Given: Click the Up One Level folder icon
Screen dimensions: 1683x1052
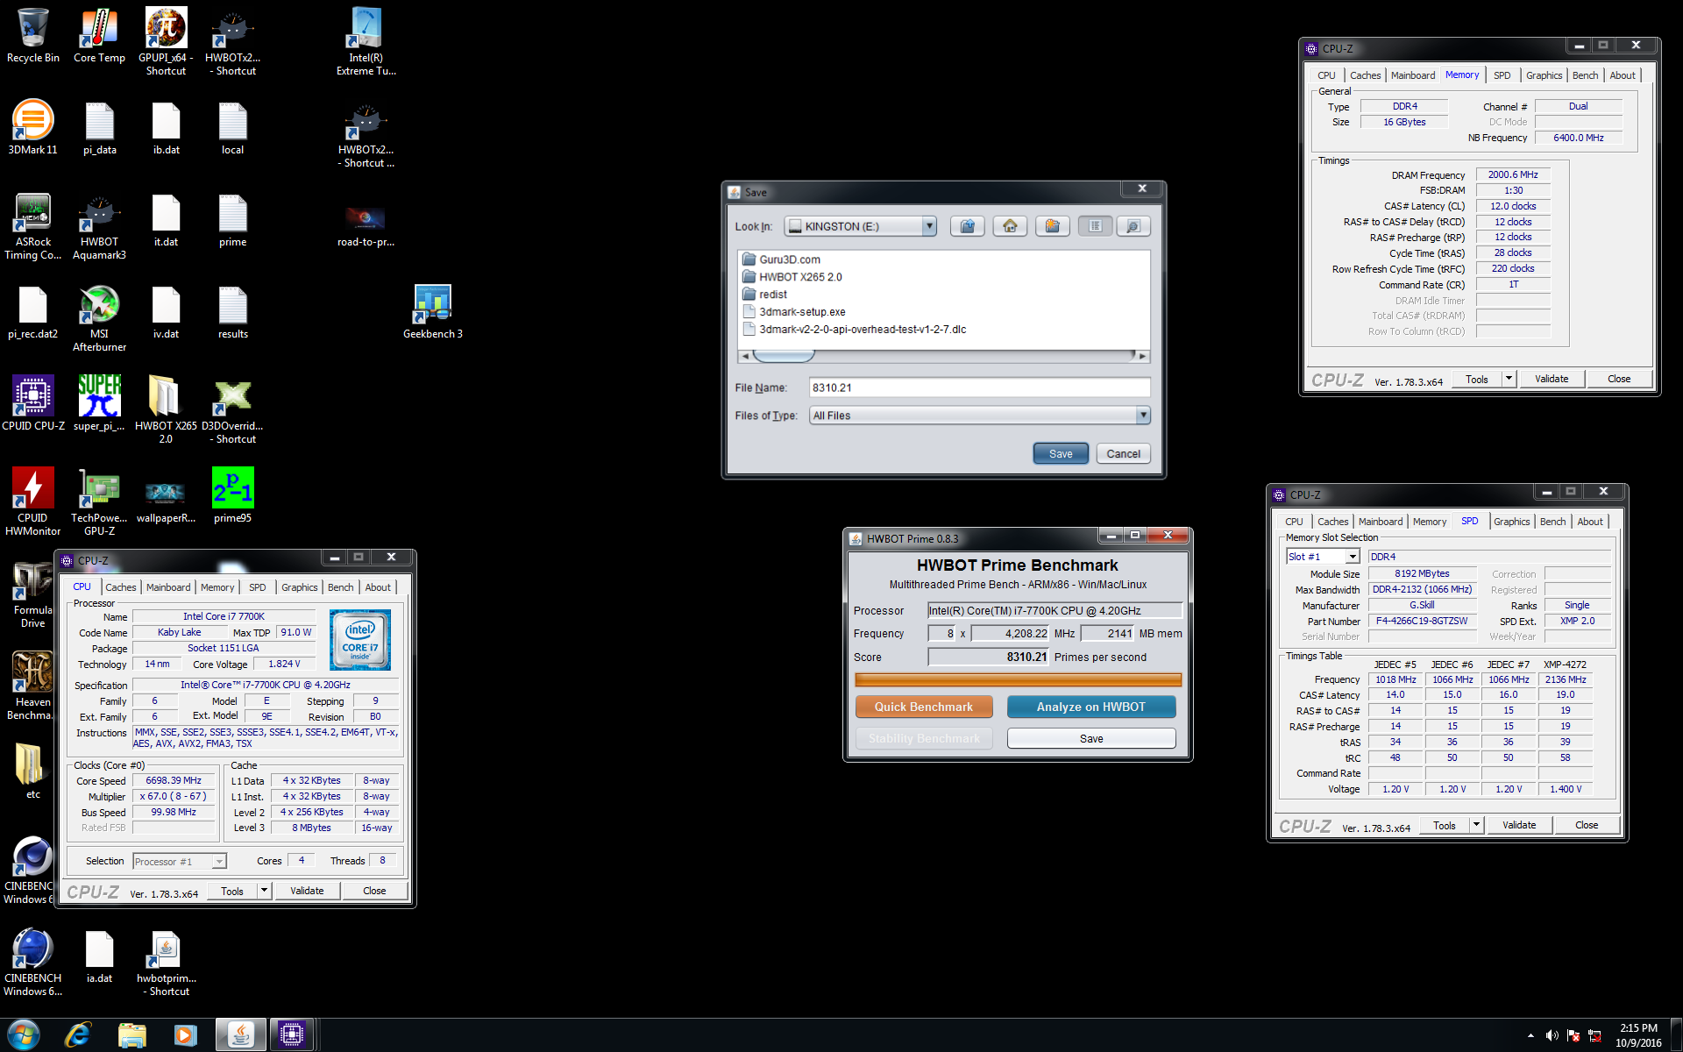Looking at the screenshot, I should pyautogui.click(x=967, y=226).
